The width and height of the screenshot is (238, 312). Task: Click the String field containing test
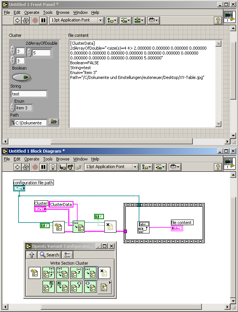[x=29, y=94]
